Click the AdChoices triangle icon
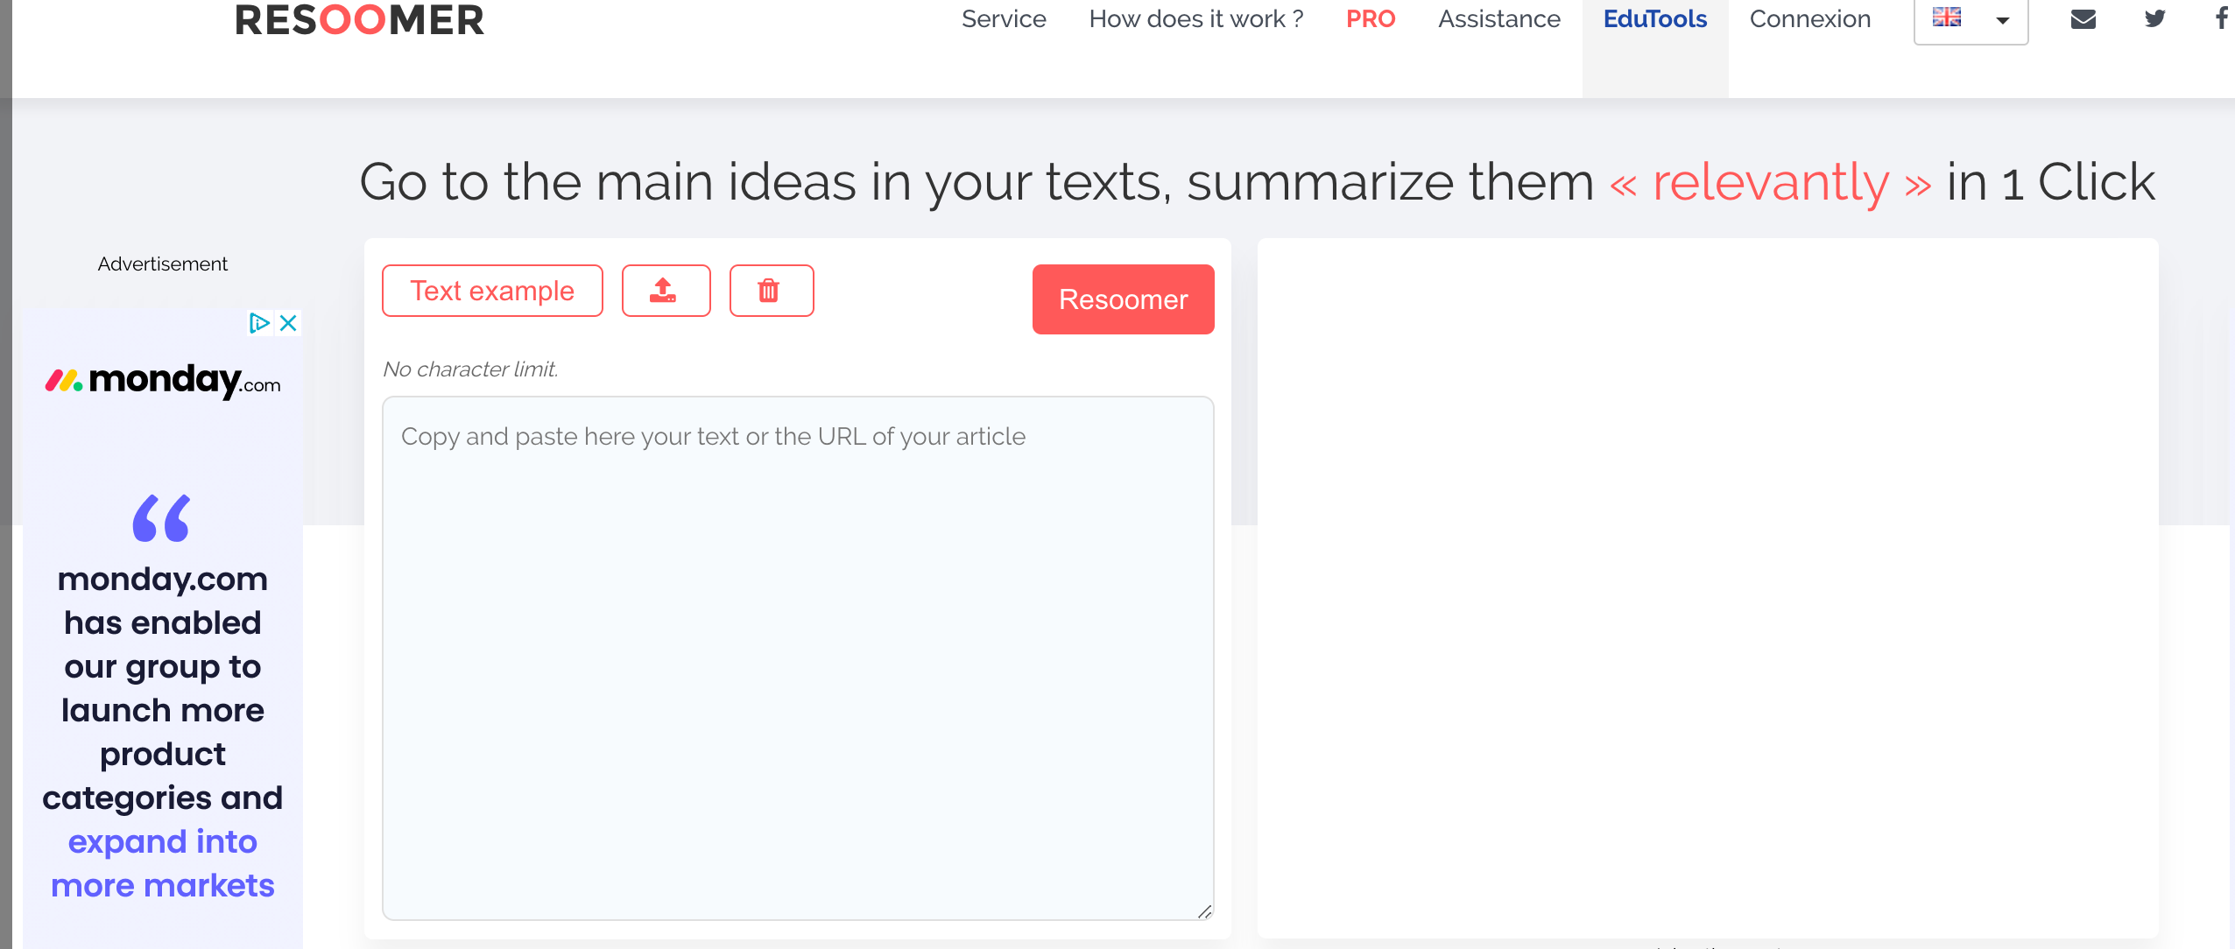This screenshot has width=2235, height=949. [x=259, y=323]
